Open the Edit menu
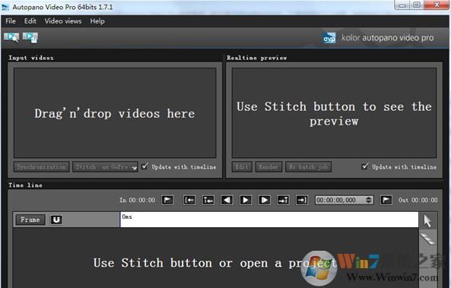This screenshot has height=288, width=451. click(x=30, y=21)
